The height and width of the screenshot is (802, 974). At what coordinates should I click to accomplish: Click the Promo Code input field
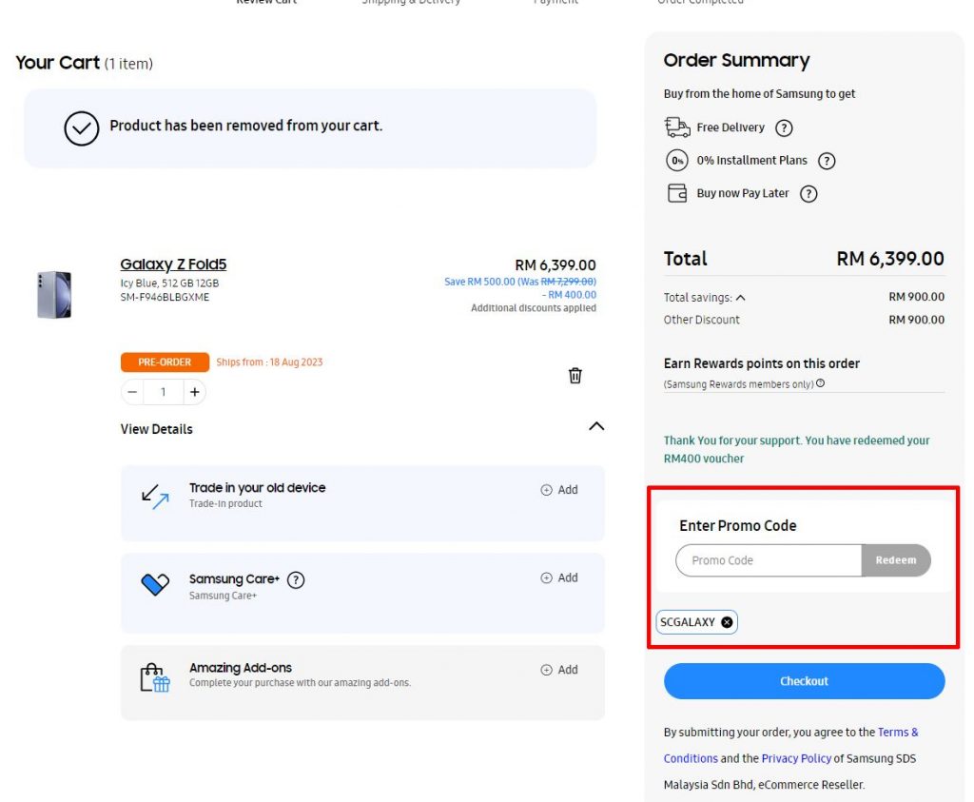pos(769,560)
